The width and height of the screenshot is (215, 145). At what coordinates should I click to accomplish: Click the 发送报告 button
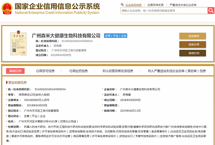pos(192,36)
